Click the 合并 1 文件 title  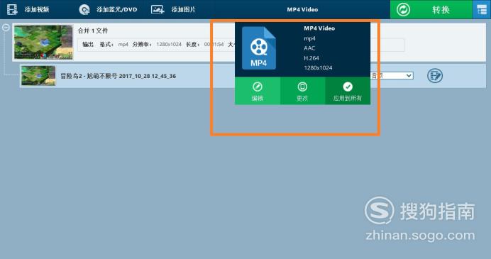[x=93, y=31]
